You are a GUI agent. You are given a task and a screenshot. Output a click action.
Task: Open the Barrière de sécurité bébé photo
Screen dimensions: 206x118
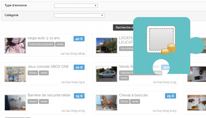click(x=15, y=103)
